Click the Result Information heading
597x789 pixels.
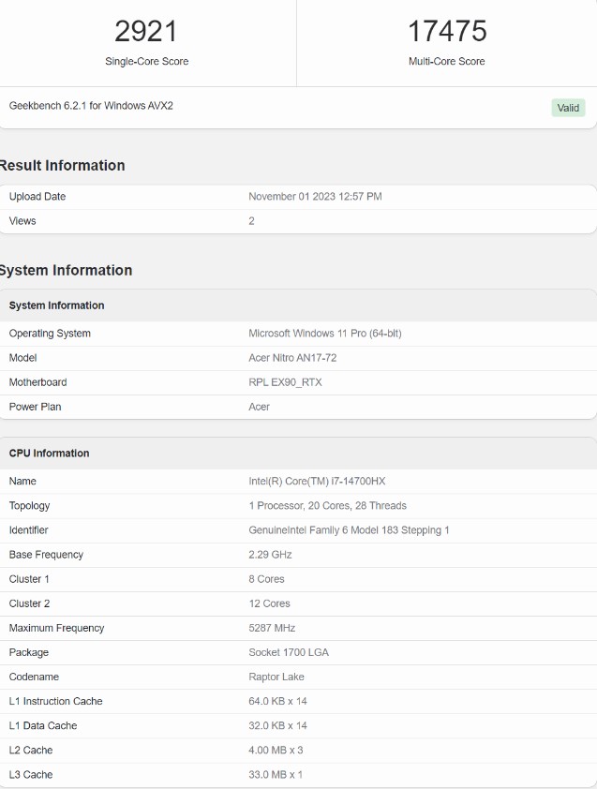[62, 166]
